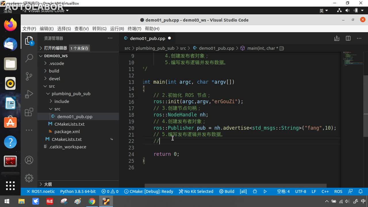
Task: Open the Run and Debug view
Action: (x=29, y=94)
